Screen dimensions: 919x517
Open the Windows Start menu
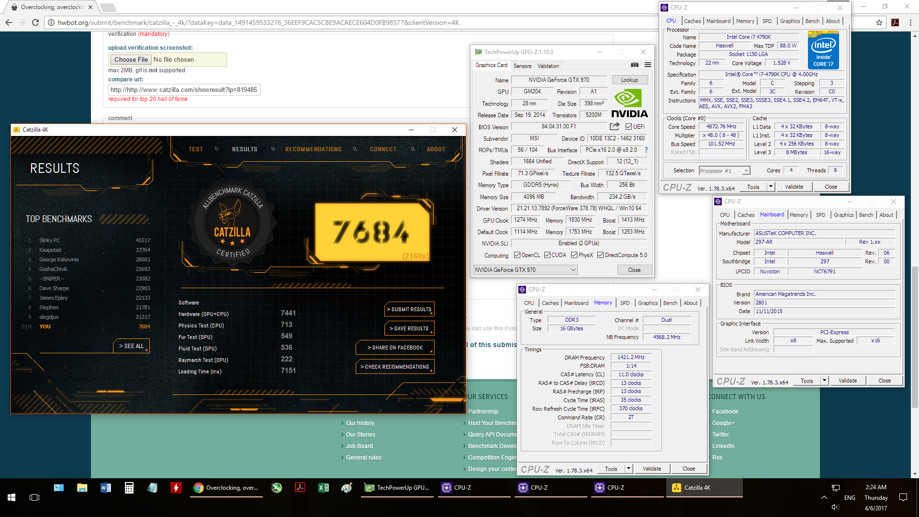pos(11,497)
